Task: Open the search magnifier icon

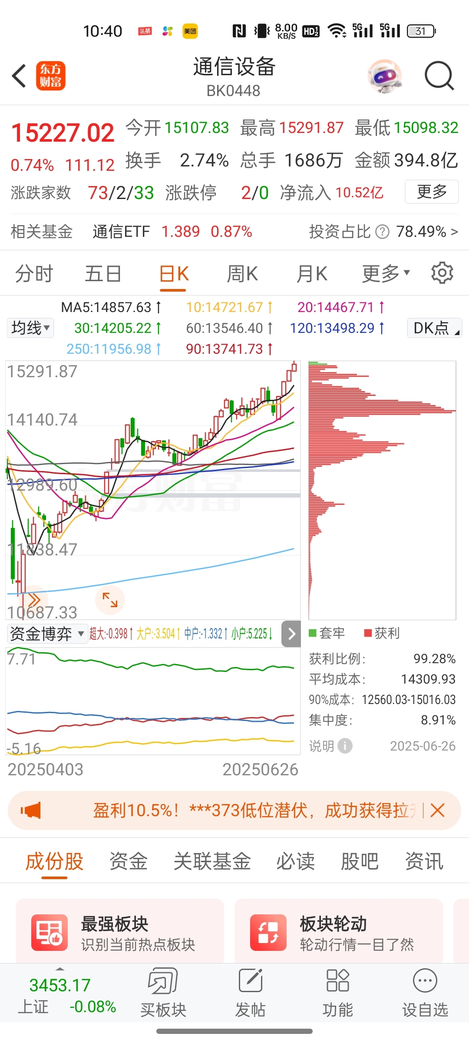Action: coord(439,76)
